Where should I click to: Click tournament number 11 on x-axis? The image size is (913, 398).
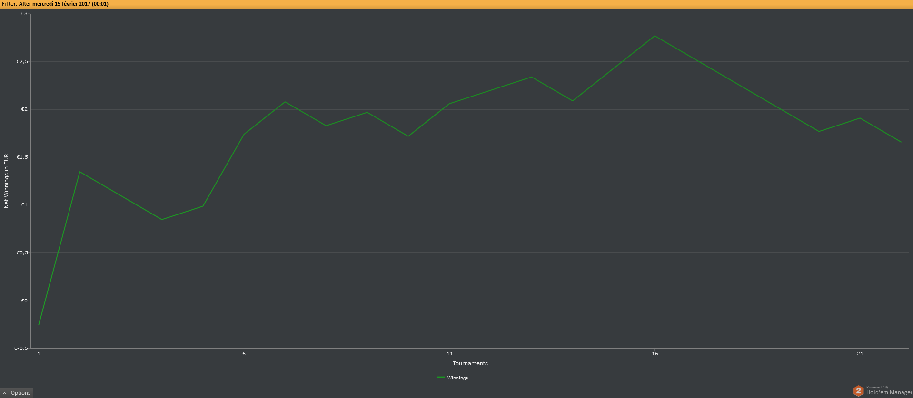click(x=449, y=354)
